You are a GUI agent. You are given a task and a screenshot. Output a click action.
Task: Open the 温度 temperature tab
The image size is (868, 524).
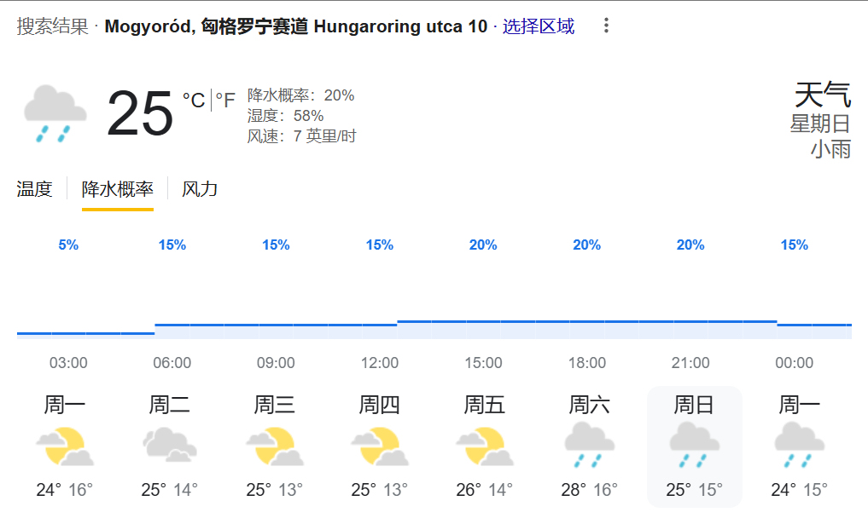click(x=34, y=189)
